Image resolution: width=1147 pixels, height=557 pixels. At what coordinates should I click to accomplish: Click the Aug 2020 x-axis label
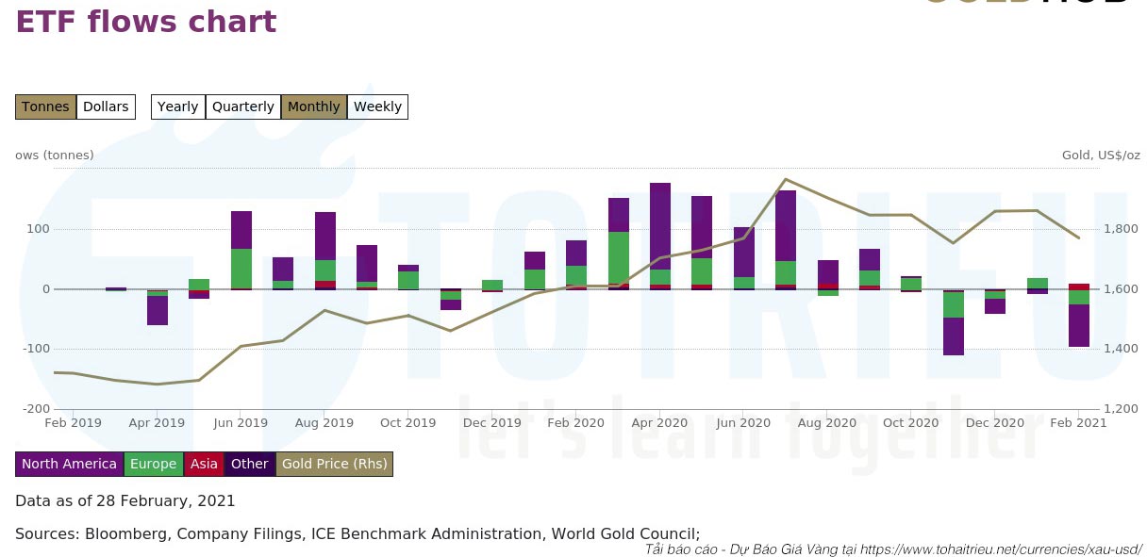tap(826, 423)
